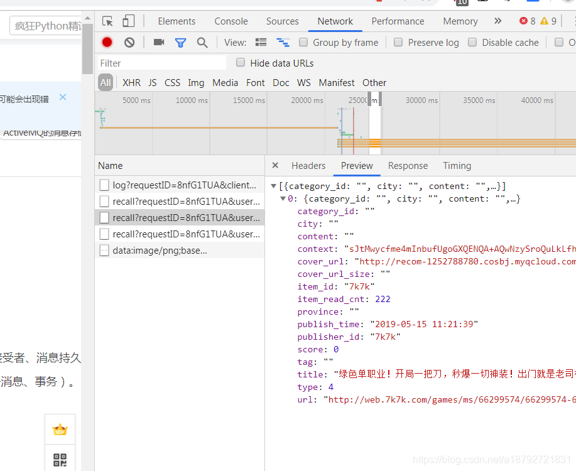Open the error count indicator showing 8
The image size is (576, 471).
528,21
